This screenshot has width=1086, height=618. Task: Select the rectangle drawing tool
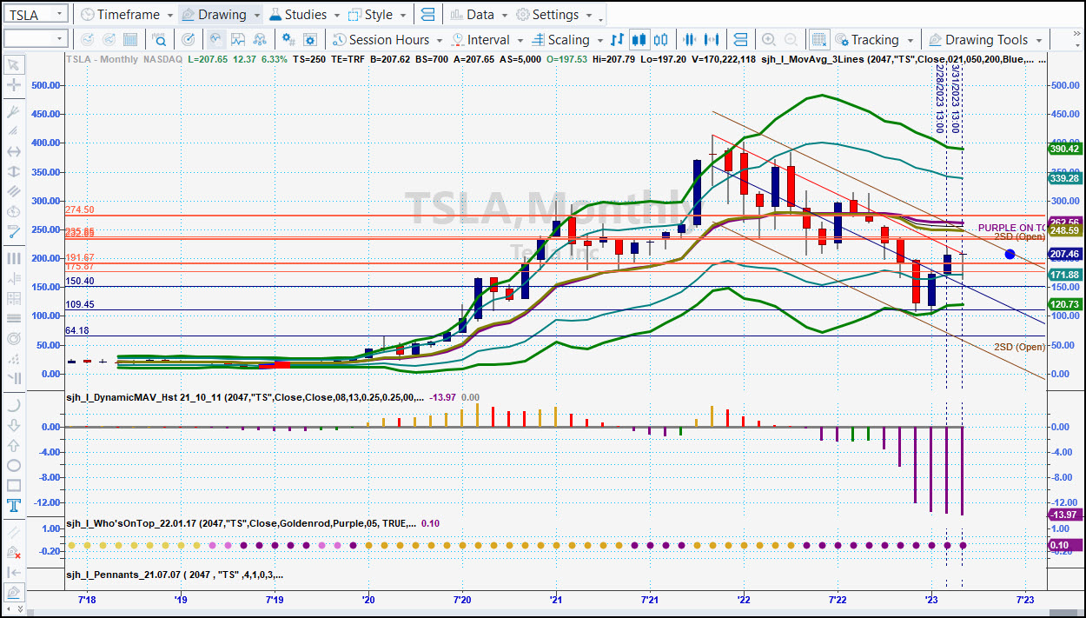[13, 485]
